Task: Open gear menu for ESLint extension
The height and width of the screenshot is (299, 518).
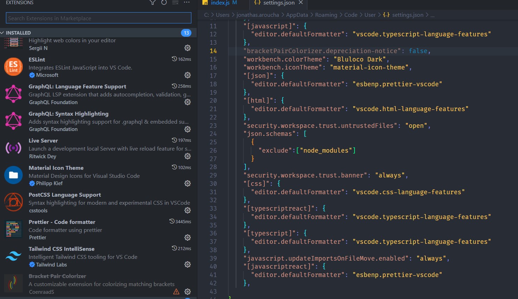Action: pos(188,75)
